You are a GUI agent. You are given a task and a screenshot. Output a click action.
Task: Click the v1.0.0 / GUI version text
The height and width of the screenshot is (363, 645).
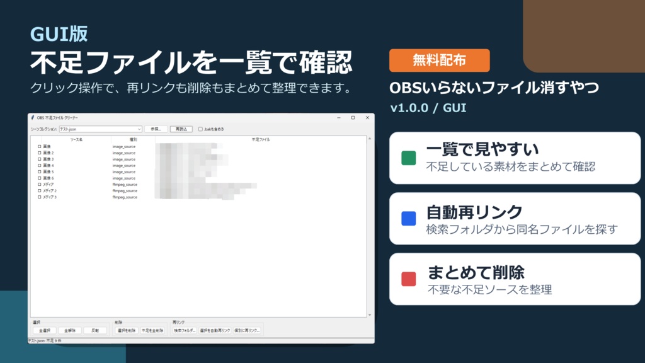click(x=428, y=108)
